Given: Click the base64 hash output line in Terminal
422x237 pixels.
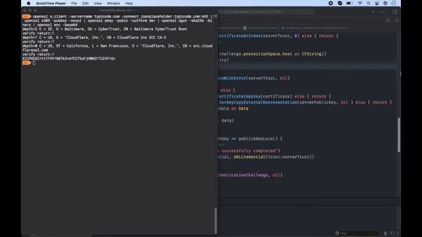Looking at the screenshot, I should tap(69, 59).
